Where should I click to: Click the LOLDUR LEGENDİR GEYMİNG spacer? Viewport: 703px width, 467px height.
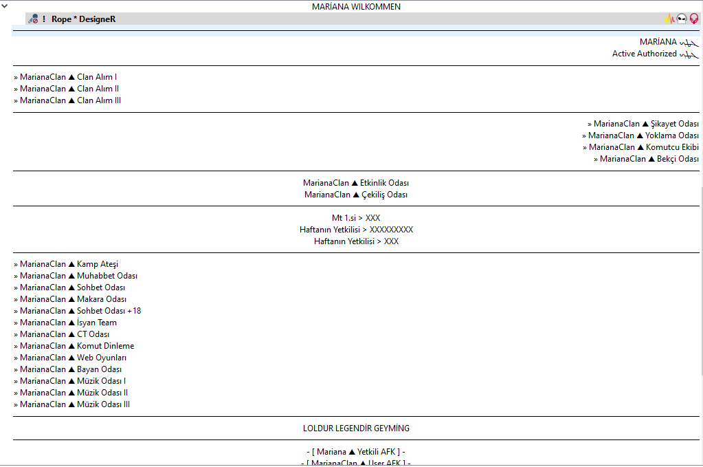357,428
